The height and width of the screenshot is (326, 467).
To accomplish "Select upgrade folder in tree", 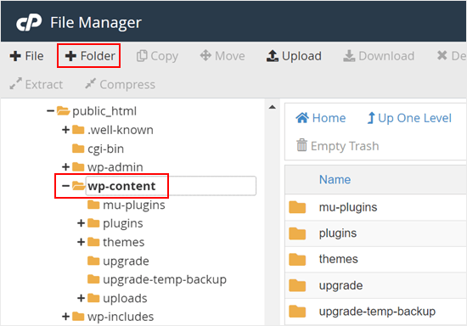I will (x=126, y=261).
